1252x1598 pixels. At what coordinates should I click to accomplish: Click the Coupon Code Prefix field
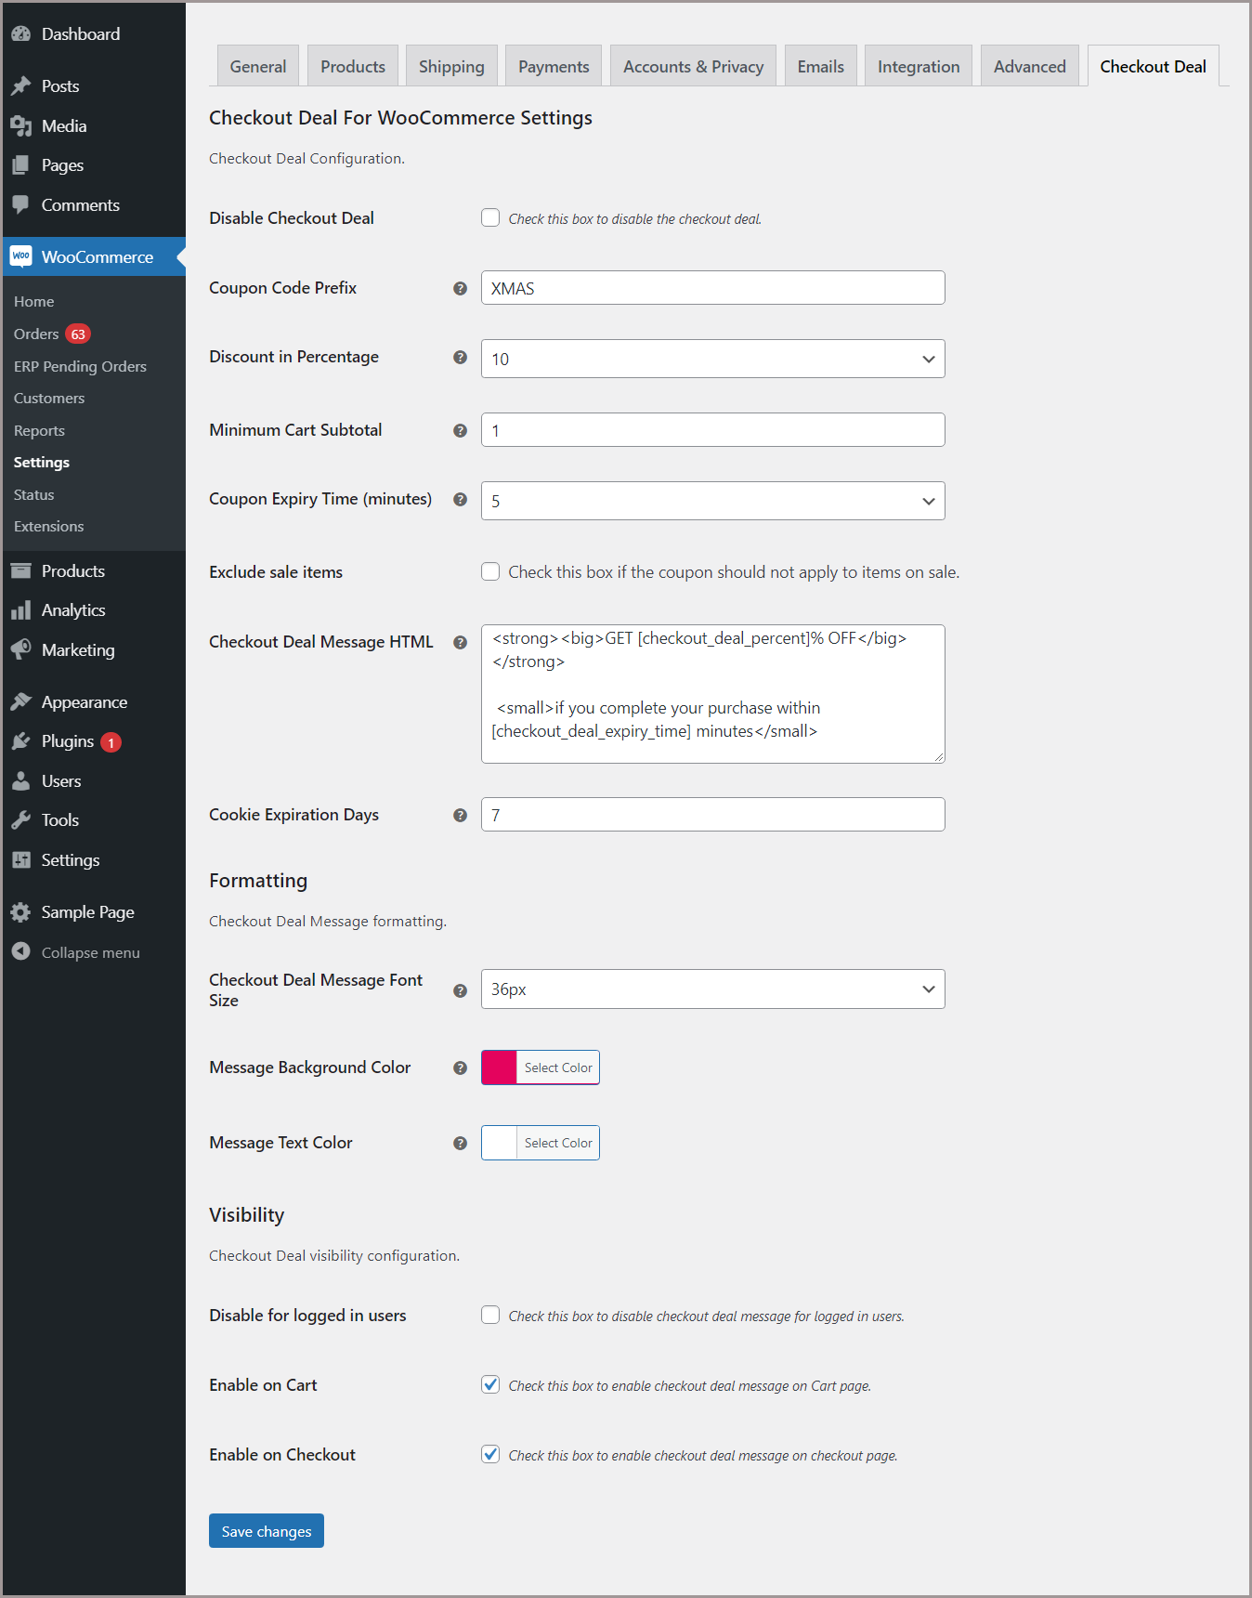click(713, 288)
